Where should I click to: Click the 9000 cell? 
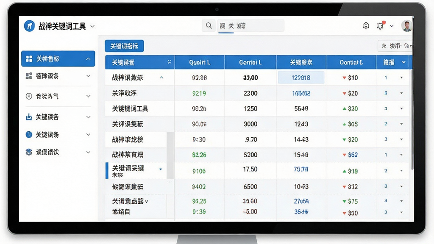tap(250, 124)
